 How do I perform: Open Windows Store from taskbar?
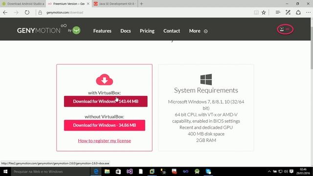(x=118, y=172)
